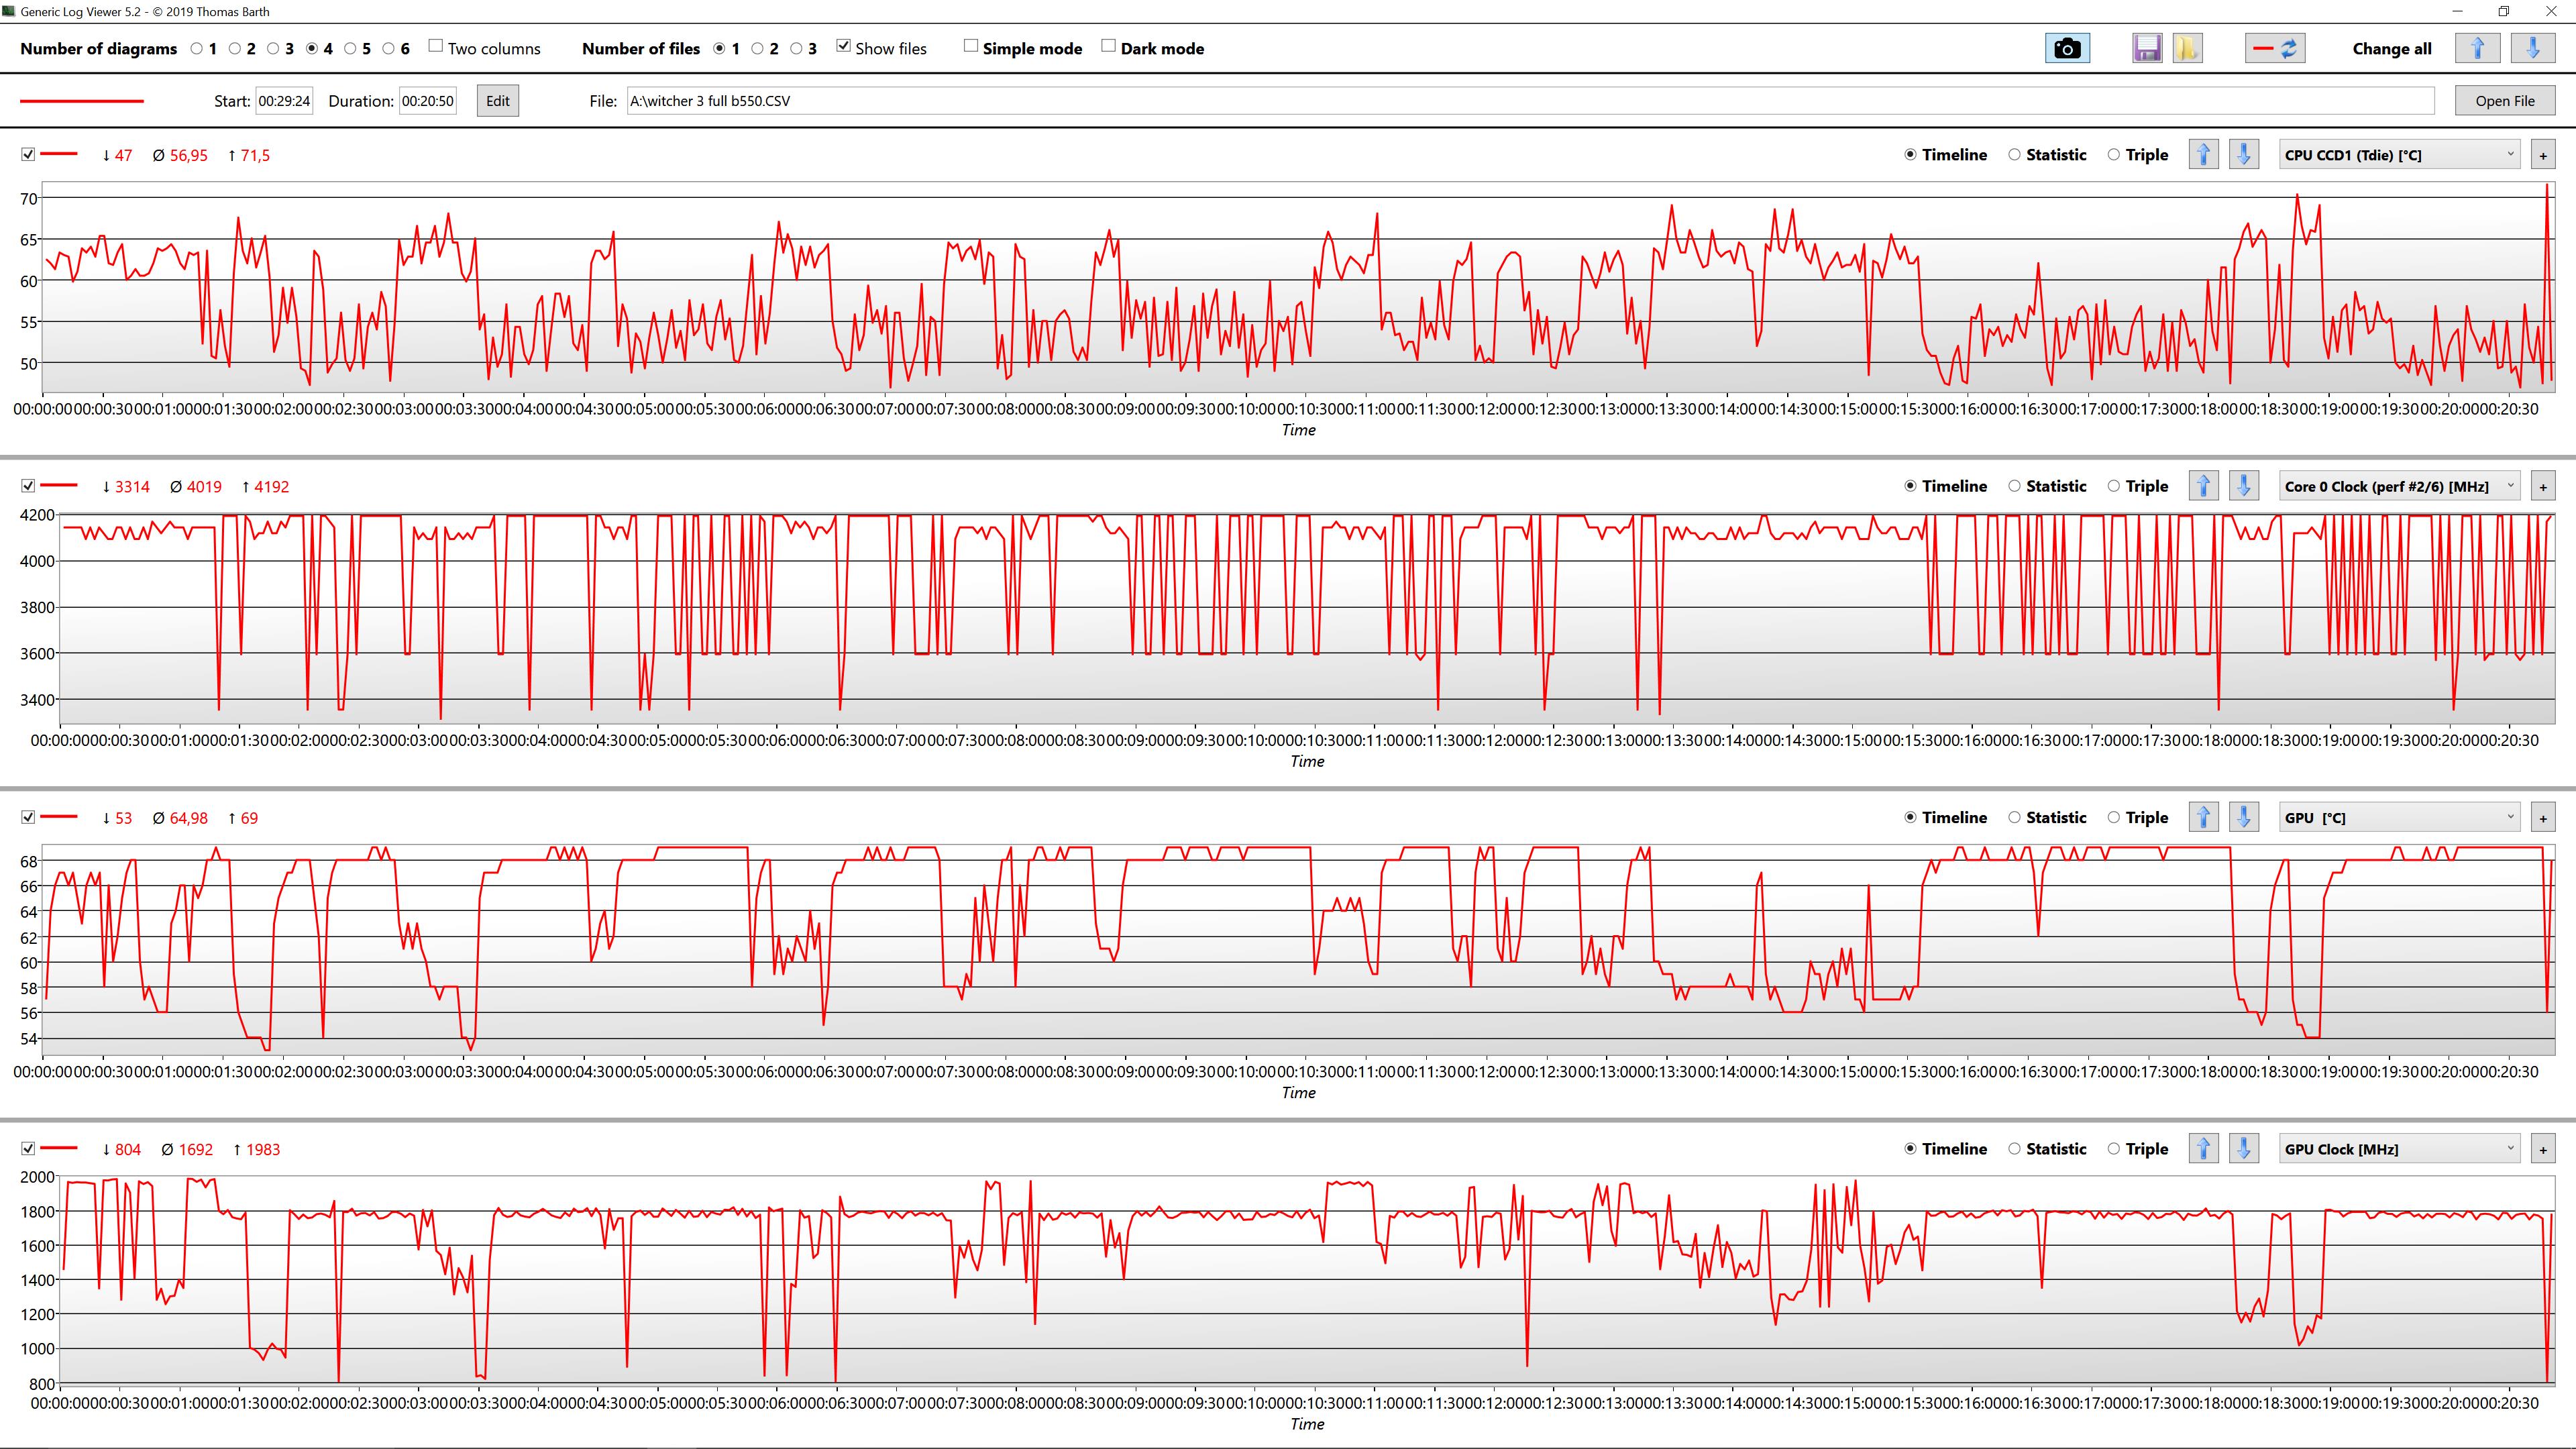Viewport: 2576px width, 1449px height.
Task: Set number of diagrams to 1
Action: (x=197, y=48)
